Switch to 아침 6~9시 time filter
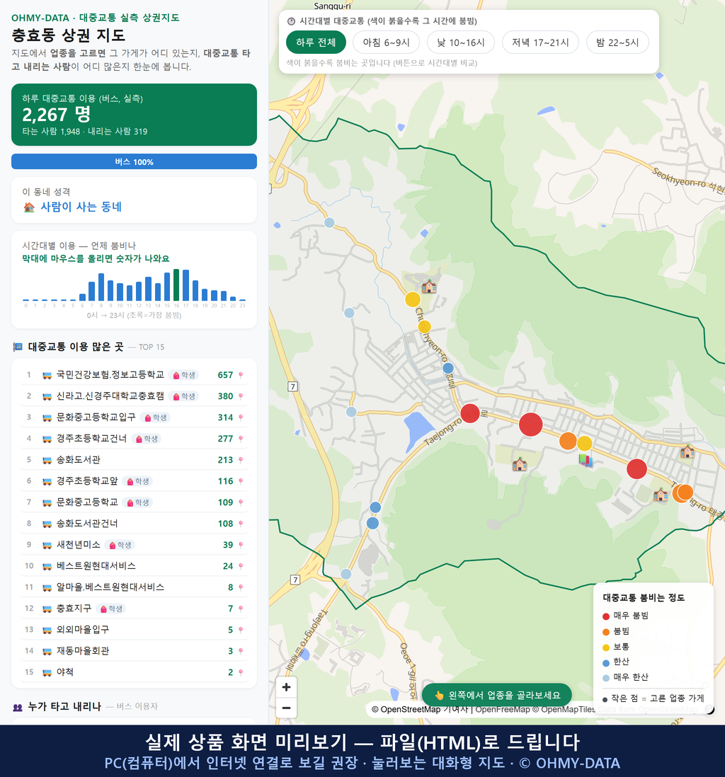 tap(387, 42)
